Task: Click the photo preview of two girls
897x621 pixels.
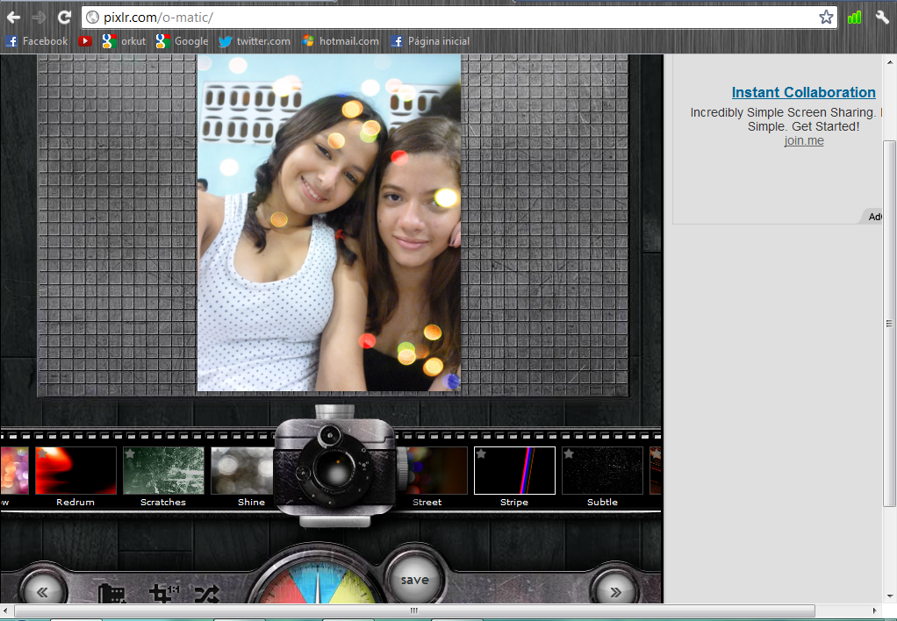Action: click(329, 223)
